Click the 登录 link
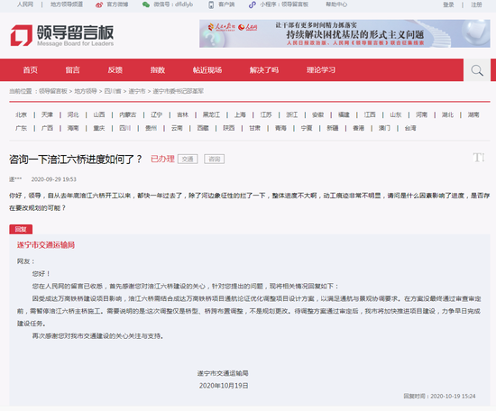Screen dimensions: 496x411 (x=448, y=5)
